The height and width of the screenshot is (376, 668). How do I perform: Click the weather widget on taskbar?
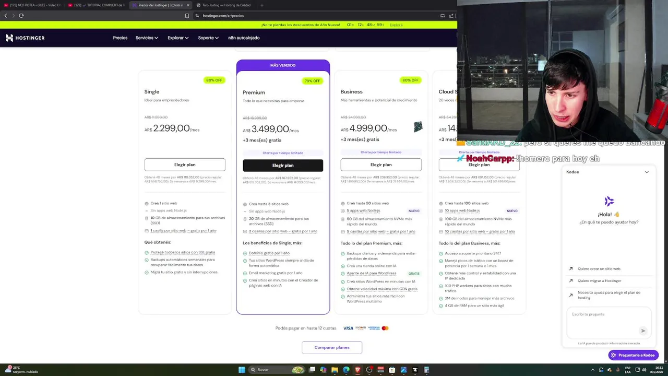pos(21,370)
